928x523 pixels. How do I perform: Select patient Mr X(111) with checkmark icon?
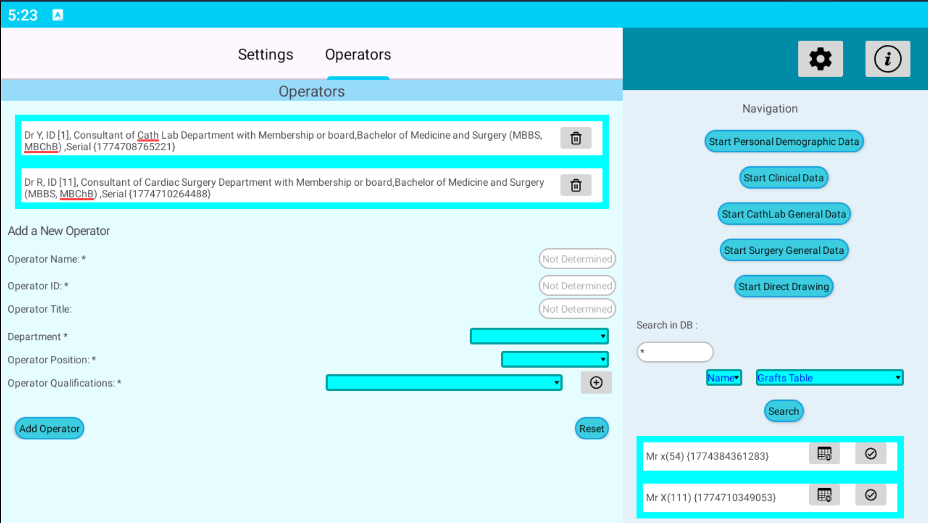(870, 496)
